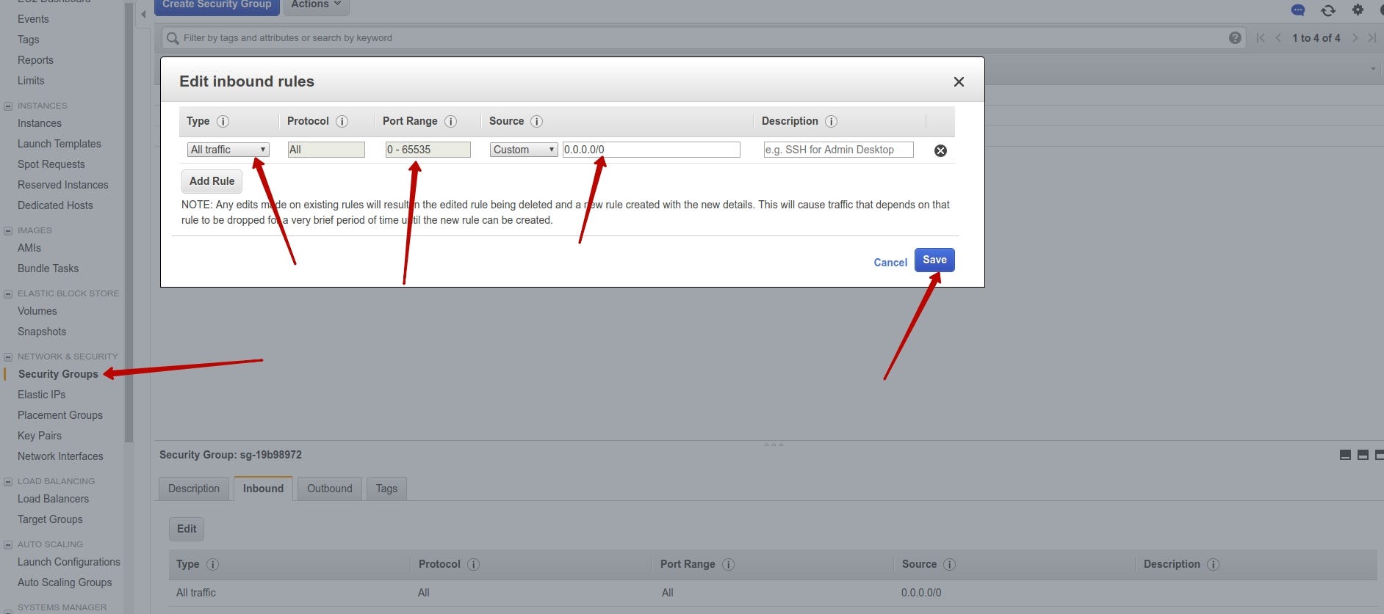
Task: Click Protocol info icon in inbound table
Action: [473, 564]
